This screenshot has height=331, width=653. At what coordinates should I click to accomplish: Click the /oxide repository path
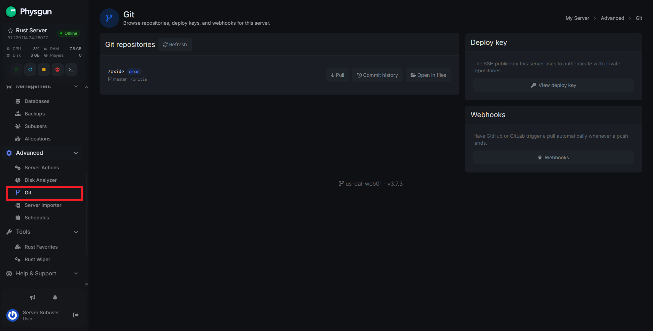pyautogui.click(x=116, y=71)
